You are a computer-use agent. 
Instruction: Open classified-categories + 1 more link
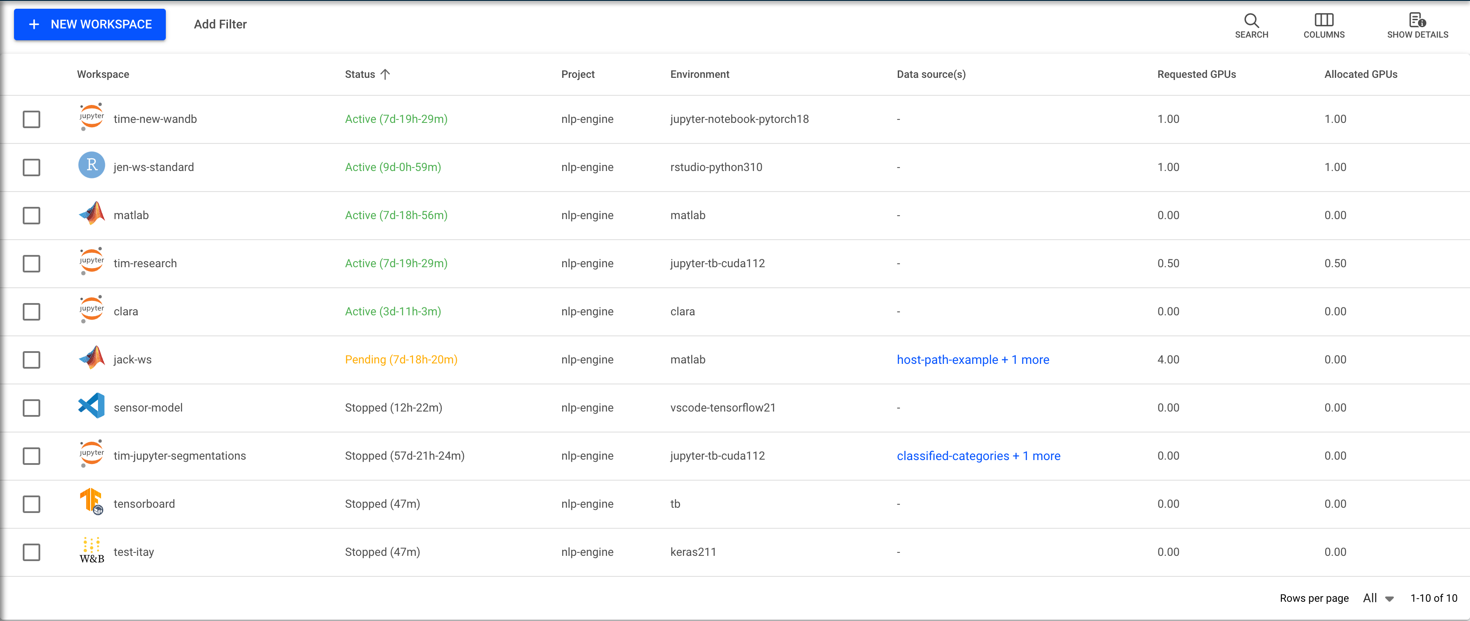click(978, 456)
